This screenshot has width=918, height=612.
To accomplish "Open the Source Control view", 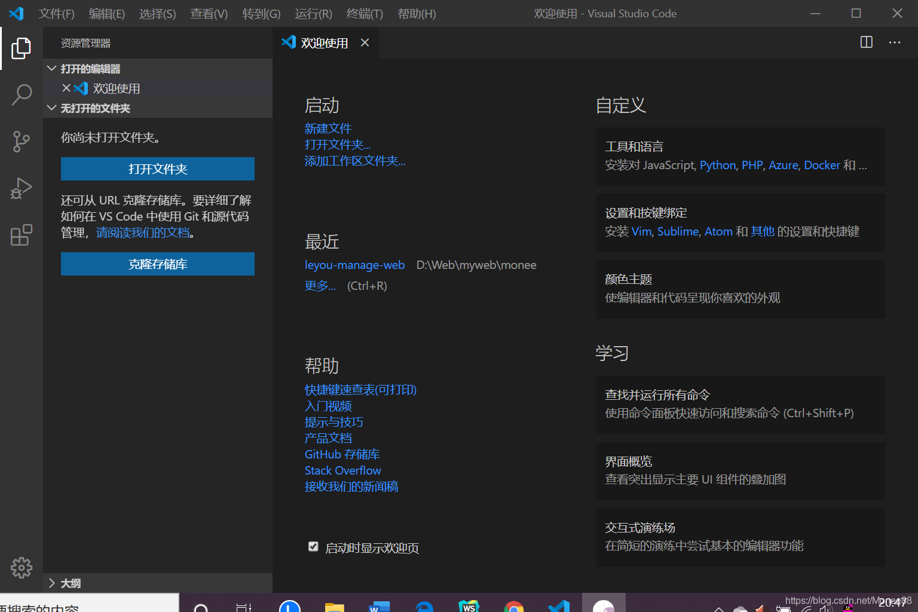I will (22, 142).
